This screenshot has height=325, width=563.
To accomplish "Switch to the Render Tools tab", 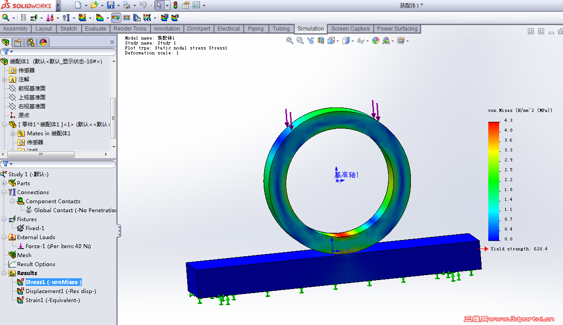I will pyautogui.click(x=130, y=29).
